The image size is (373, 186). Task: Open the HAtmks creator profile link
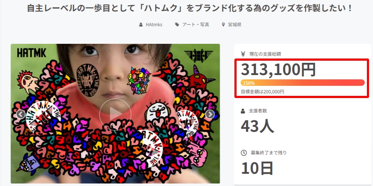pyautogui.click(x=154, y=24)
